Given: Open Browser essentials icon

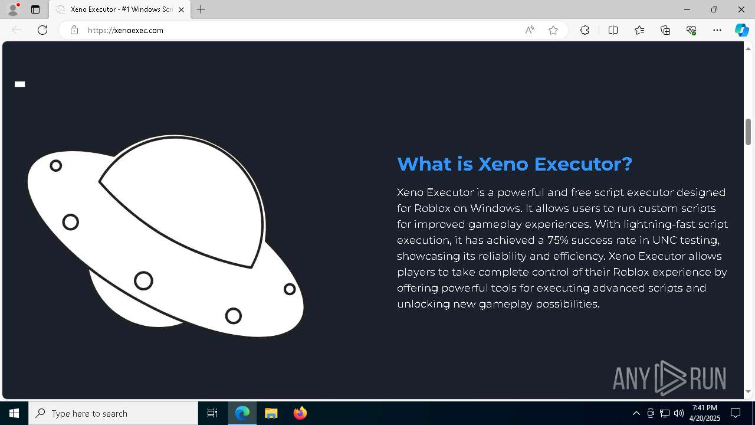Looking at the screenshot, I should click(x=691, y=30).
